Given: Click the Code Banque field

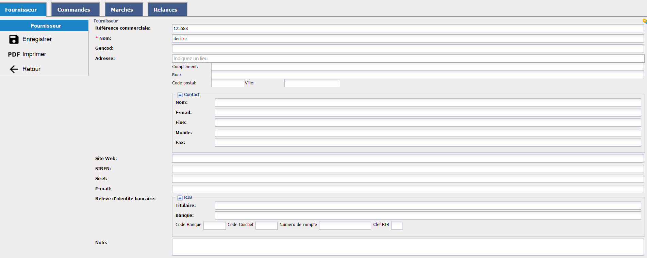Looking at the screenshot, I should click(215, 225).
